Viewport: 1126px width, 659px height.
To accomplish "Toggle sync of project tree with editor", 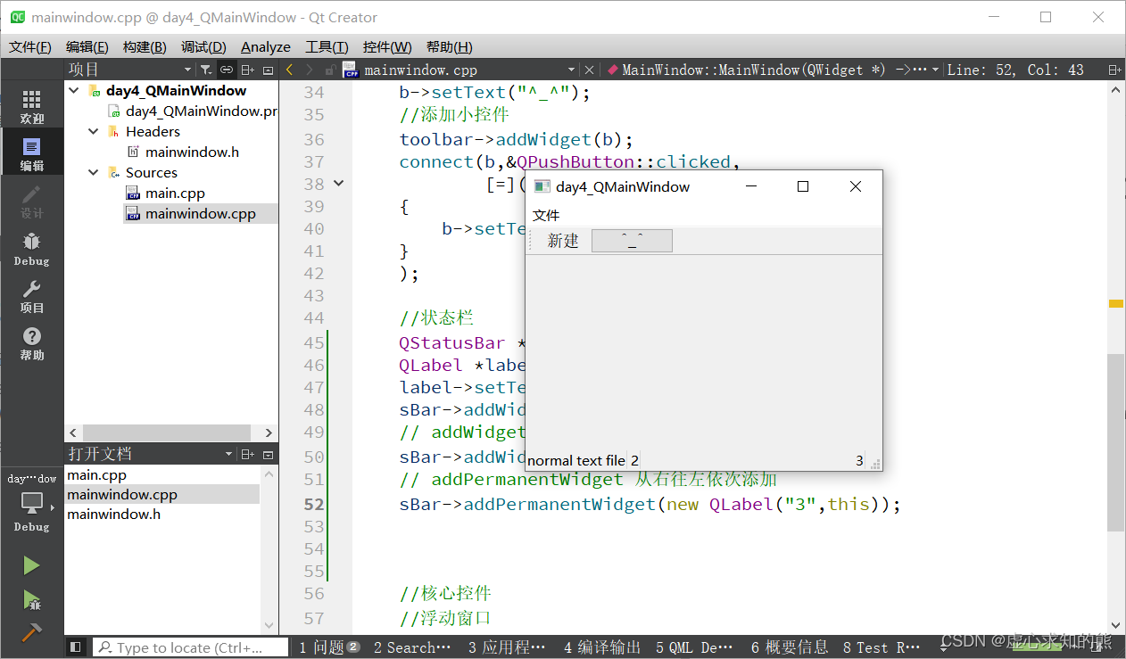I will click(228, 70).
